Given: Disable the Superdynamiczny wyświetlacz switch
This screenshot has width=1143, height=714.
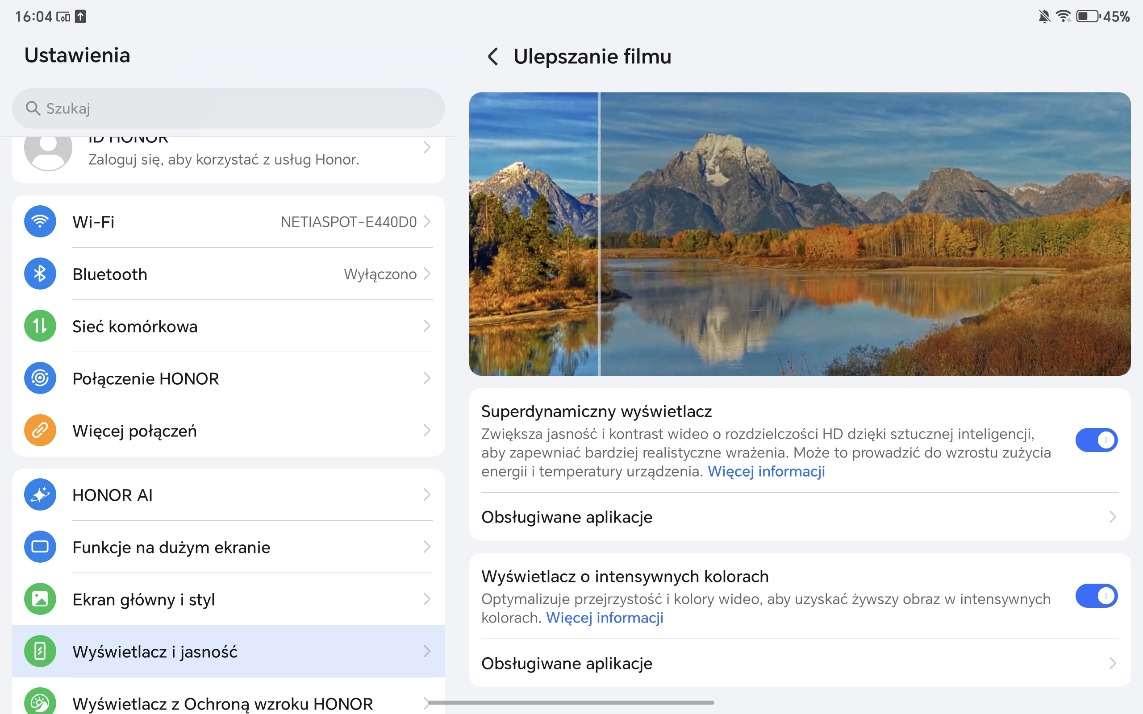Looking at the screenshot, I should [x=1096, y=440].
